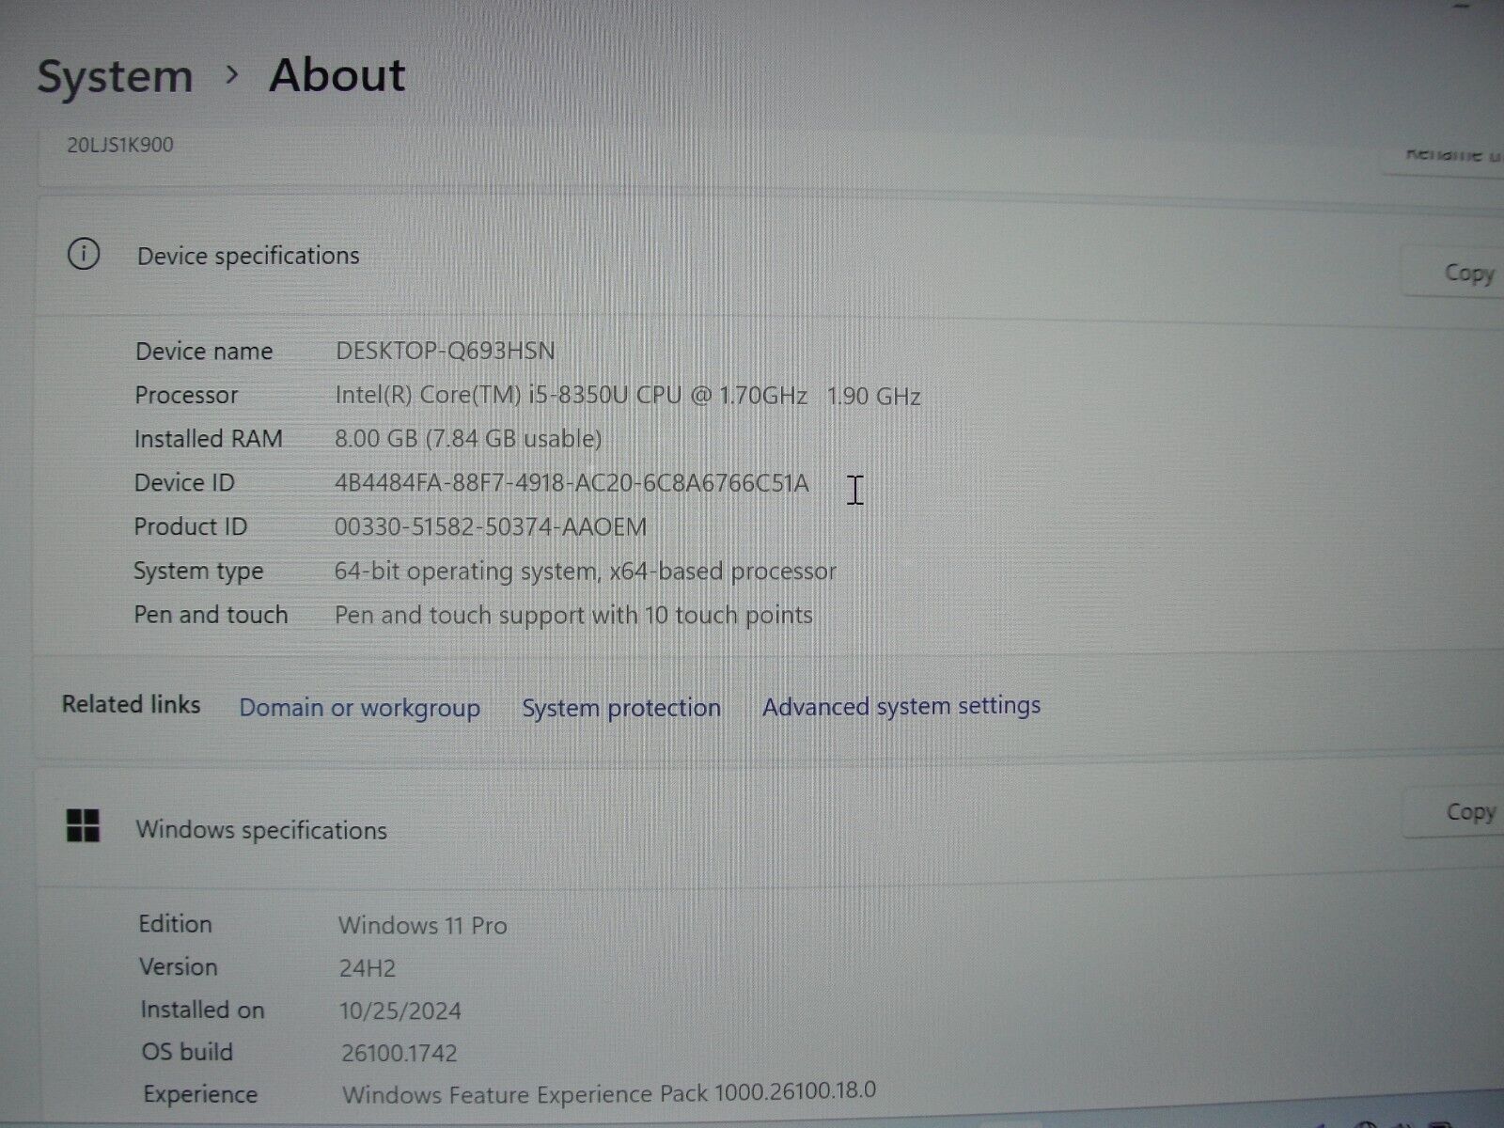The width and height of the screenshot is (1504, 1128).
Task: Click the Pen and touch label
Action: (211, 615)
